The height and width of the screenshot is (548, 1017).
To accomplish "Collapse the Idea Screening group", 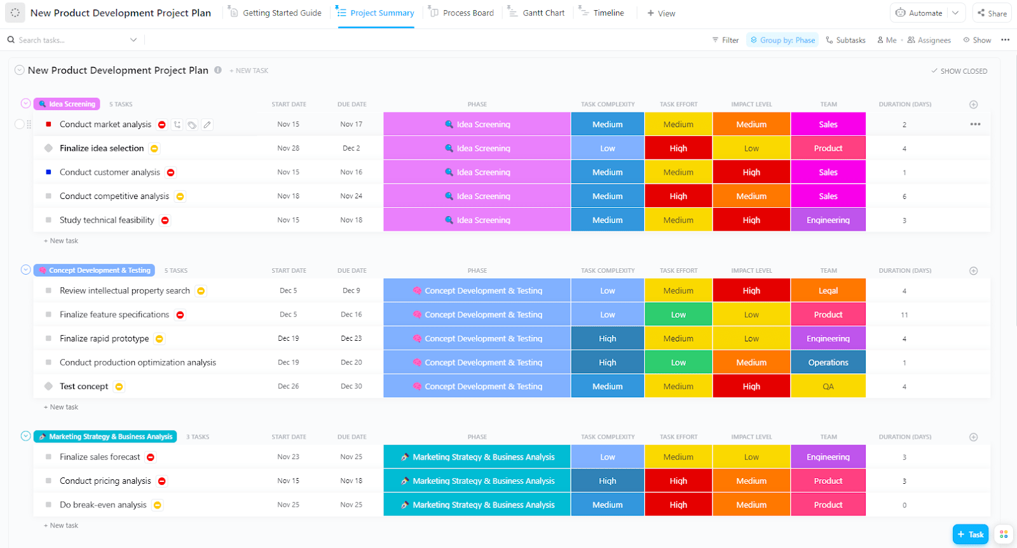I will [x=25, y=104].
